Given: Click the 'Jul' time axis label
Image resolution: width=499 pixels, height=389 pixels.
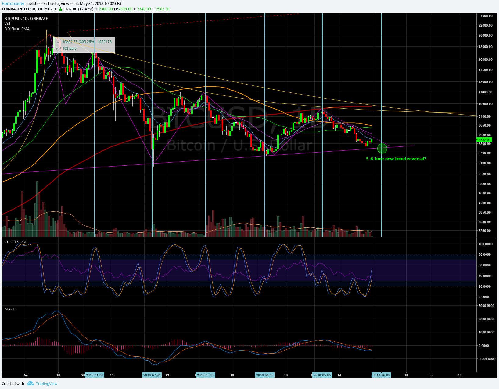Looking at the screenshot, I should (x=431, y=375).
